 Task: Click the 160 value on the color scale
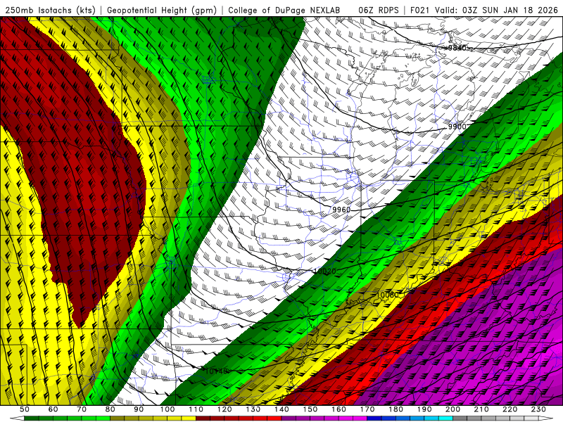[x=339, y=409]
